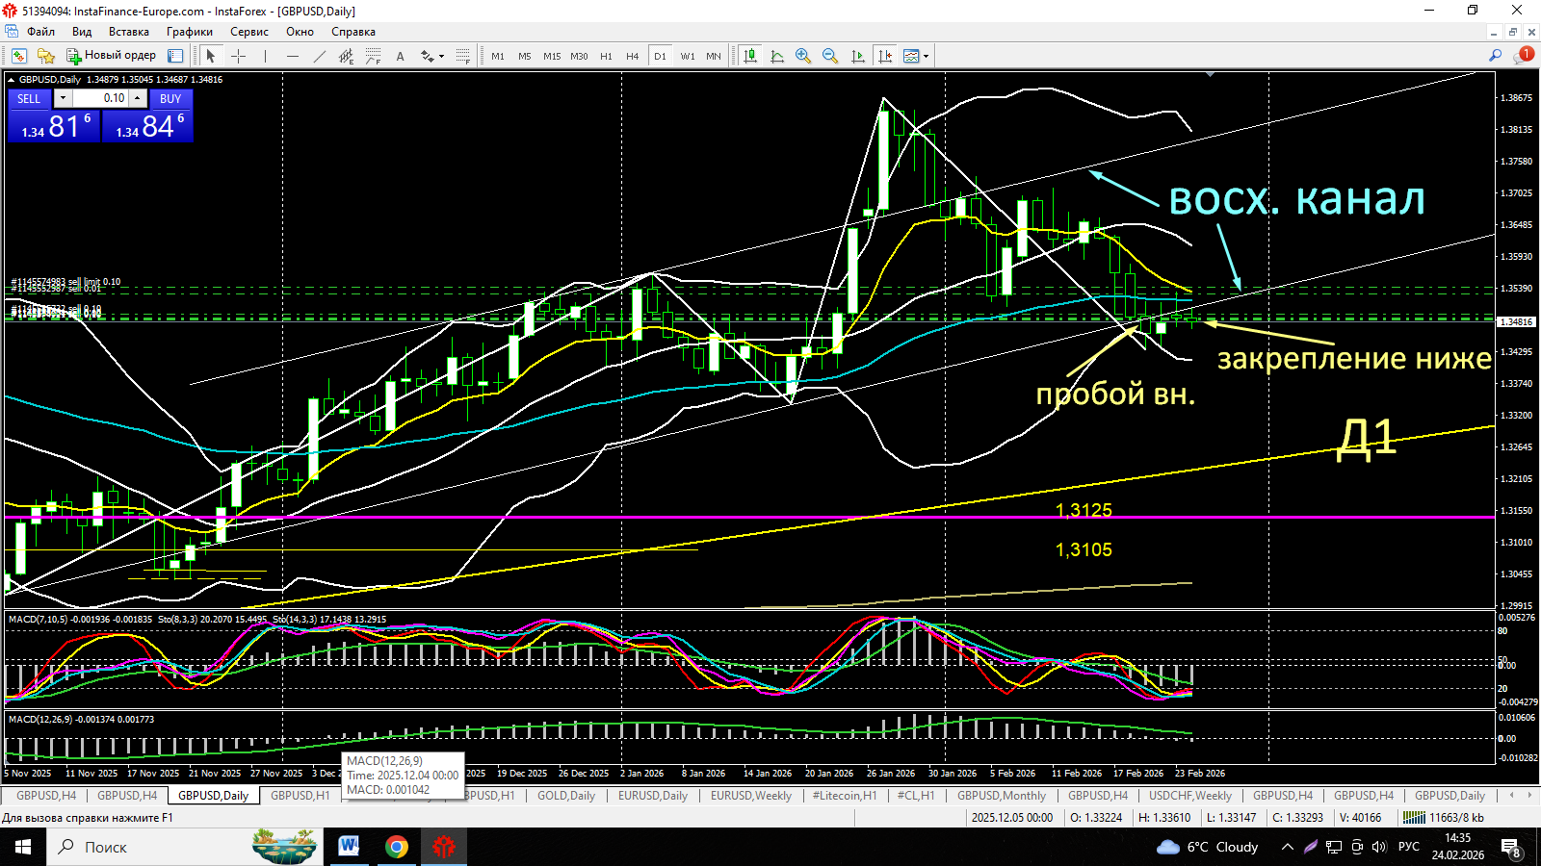Open the Файл menu

pyautogui.click(x=40, y=32)
